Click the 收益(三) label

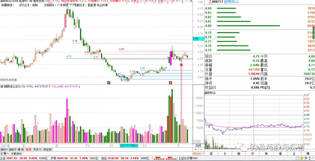pos(210,87)
